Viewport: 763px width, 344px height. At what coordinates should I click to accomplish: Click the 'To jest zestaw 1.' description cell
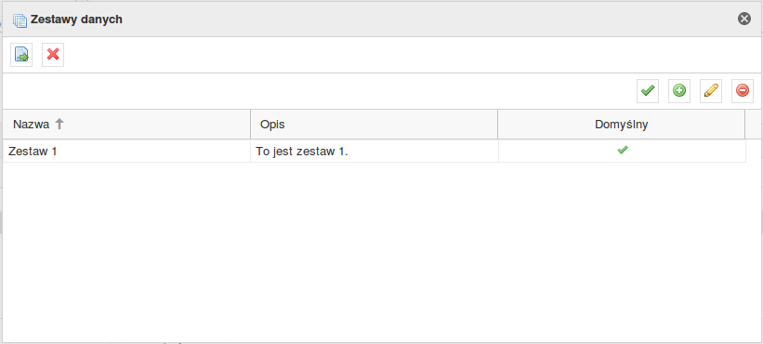click(x=302, y=152)
